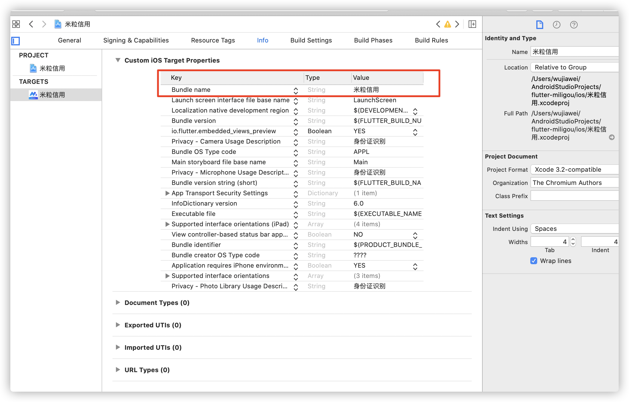
Task: Open the Quick Help question icon
Action: click(574, 25)
